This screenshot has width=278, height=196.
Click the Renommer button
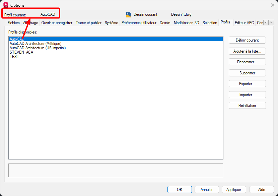coord(247,62)
